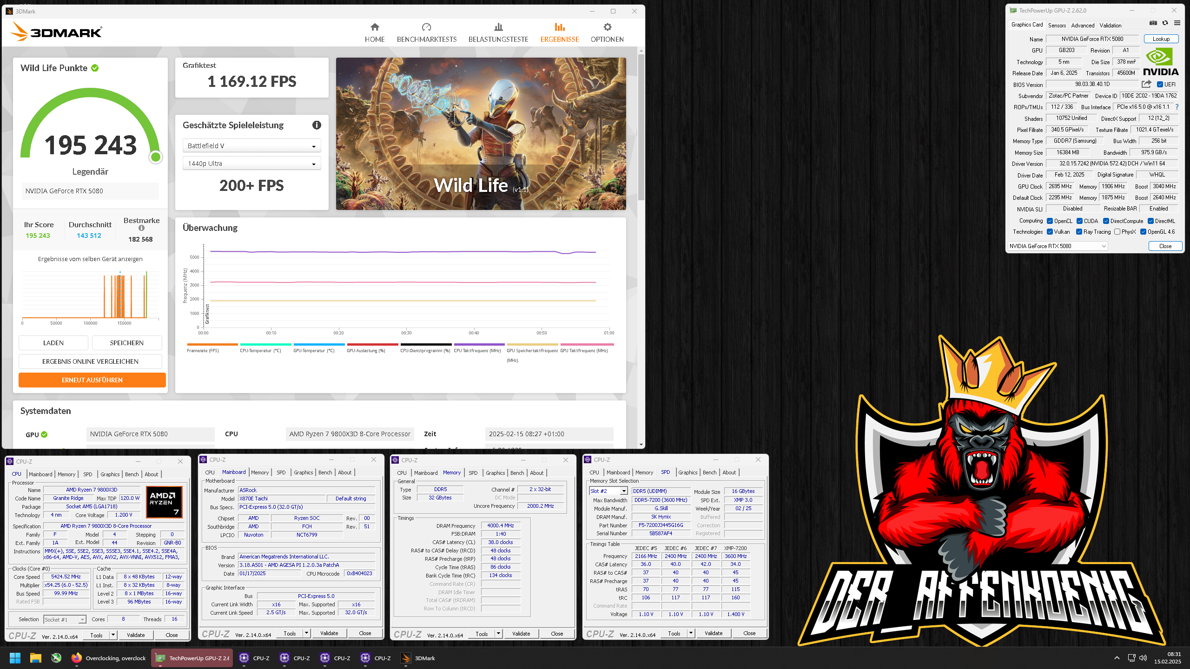This screenshot has height=669, width=1190.
Task: Click the Bestmarke info icon
Action: [141, 228]
